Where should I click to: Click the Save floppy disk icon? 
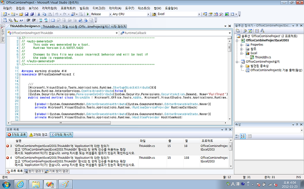coord(27,14)
